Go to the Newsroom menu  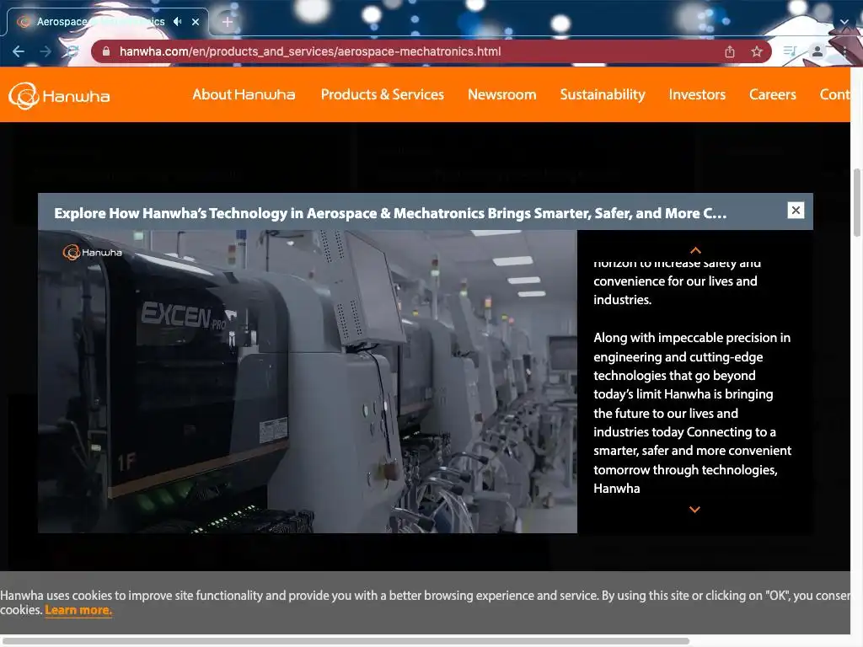[501, 94]
